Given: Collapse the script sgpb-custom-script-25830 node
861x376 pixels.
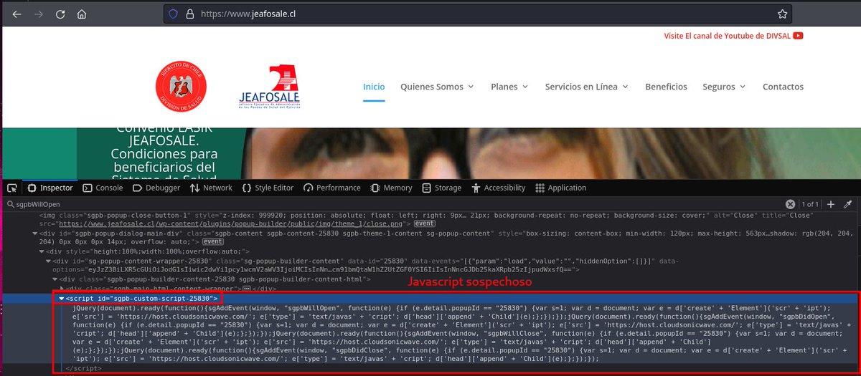Looking at the screenshot, I should [x=62, y=298].
